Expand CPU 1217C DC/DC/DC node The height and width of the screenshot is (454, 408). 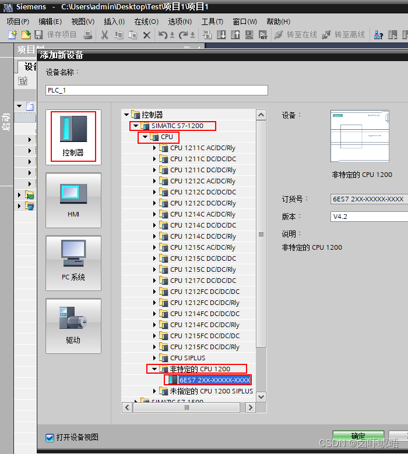154,281
